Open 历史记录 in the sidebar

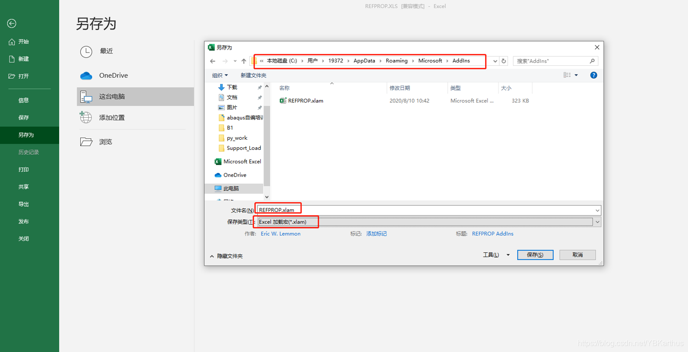click(29, 152)
